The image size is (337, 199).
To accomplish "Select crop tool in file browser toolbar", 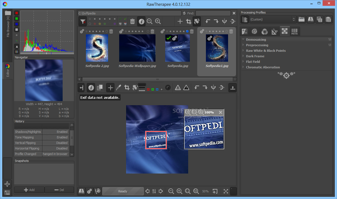I will (x=188, y=21).
